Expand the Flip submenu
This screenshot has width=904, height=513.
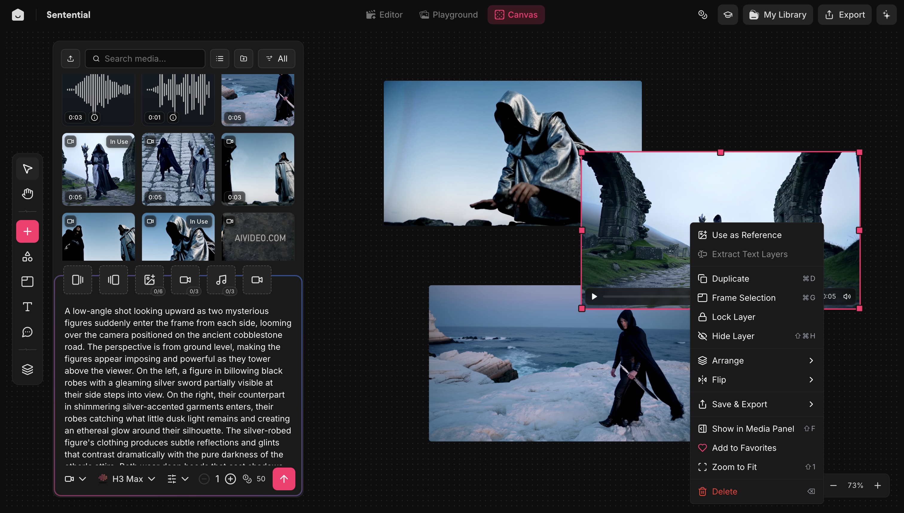coord(756,379)
